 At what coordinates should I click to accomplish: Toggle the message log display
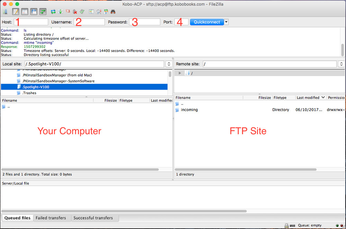(x=15, y=11)
